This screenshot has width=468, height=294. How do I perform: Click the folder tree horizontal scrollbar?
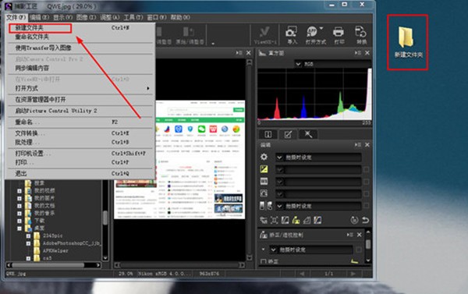click(x=54, y=265)
